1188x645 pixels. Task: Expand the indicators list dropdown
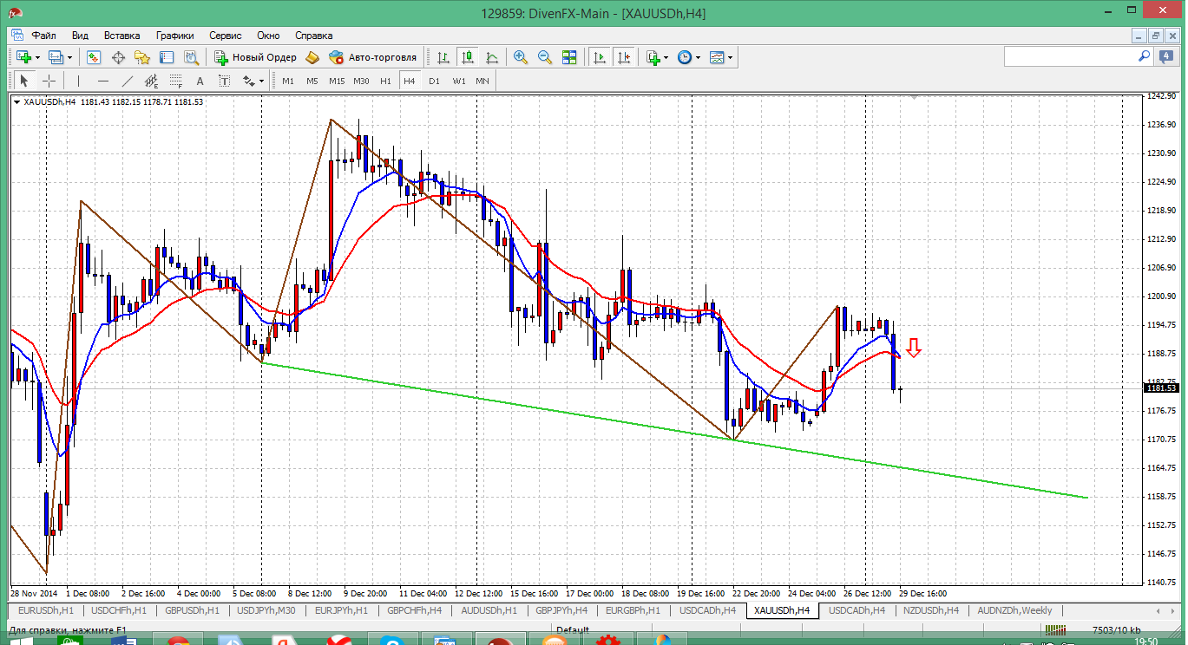click(666, 58)
